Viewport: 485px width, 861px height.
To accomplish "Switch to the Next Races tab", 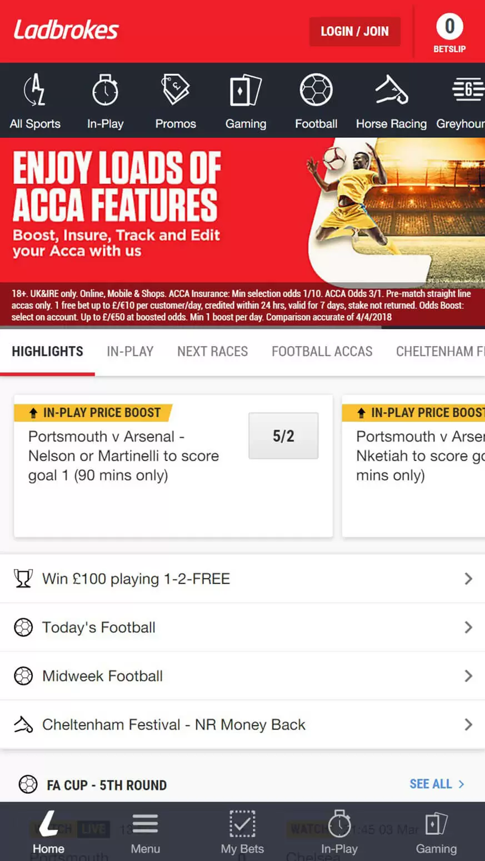I will click(x=212, y=352).
